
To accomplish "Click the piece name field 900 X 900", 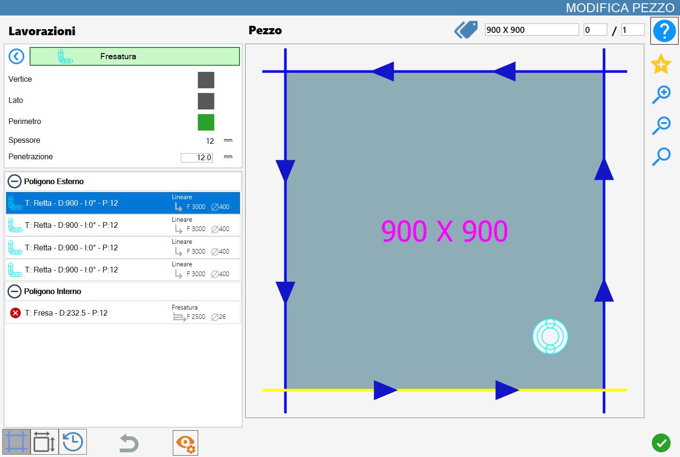I will coord(532,30).
